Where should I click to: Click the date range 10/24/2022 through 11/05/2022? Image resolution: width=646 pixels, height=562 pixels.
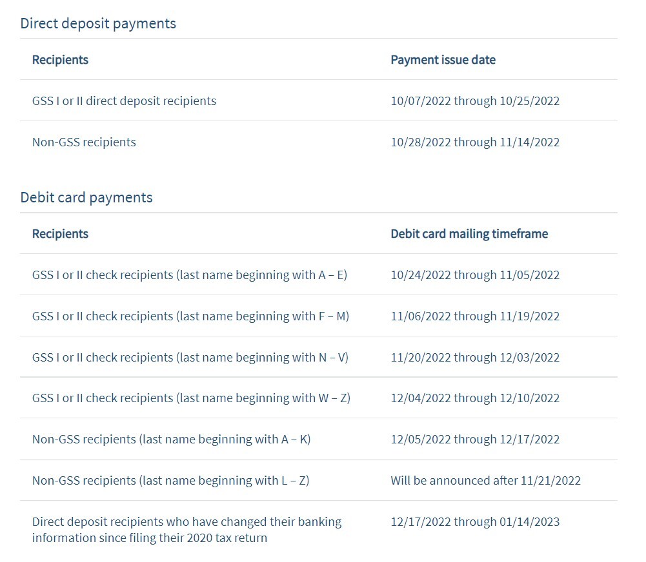pos(475,275)
